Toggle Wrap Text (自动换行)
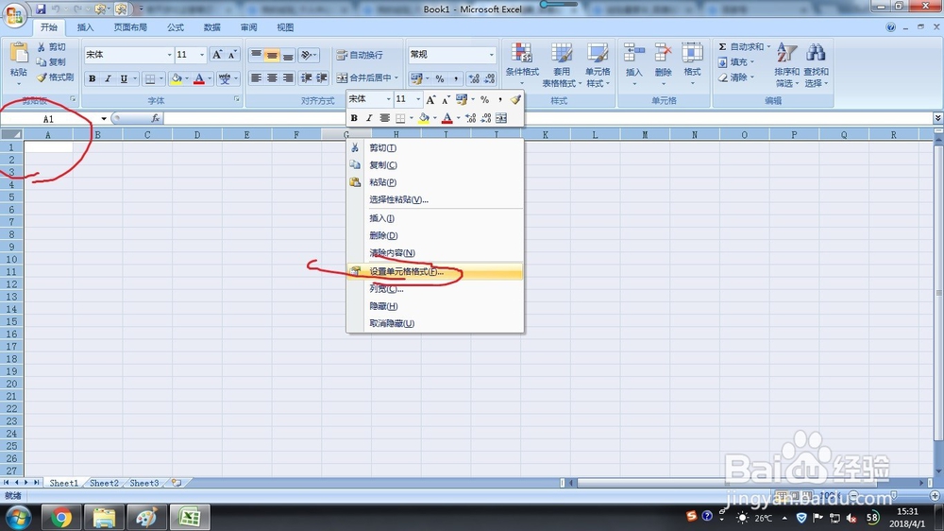 click(360, 55)
